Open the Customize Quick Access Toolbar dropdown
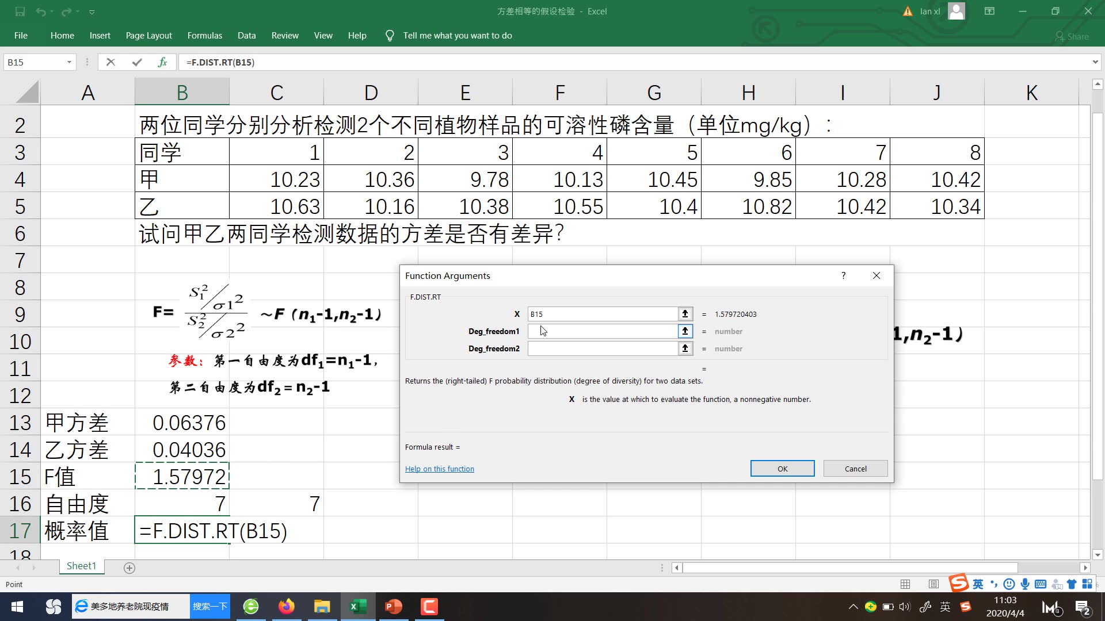 tap(92, 11)
